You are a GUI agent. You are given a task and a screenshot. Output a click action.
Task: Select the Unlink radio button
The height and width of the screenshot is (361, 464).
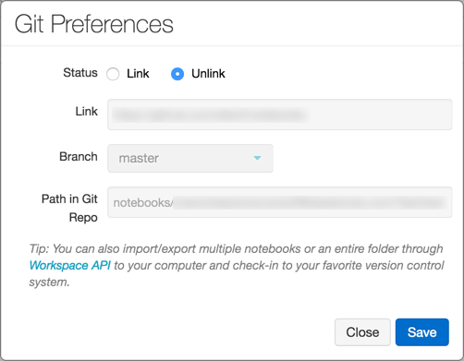[x=177, y=74]
